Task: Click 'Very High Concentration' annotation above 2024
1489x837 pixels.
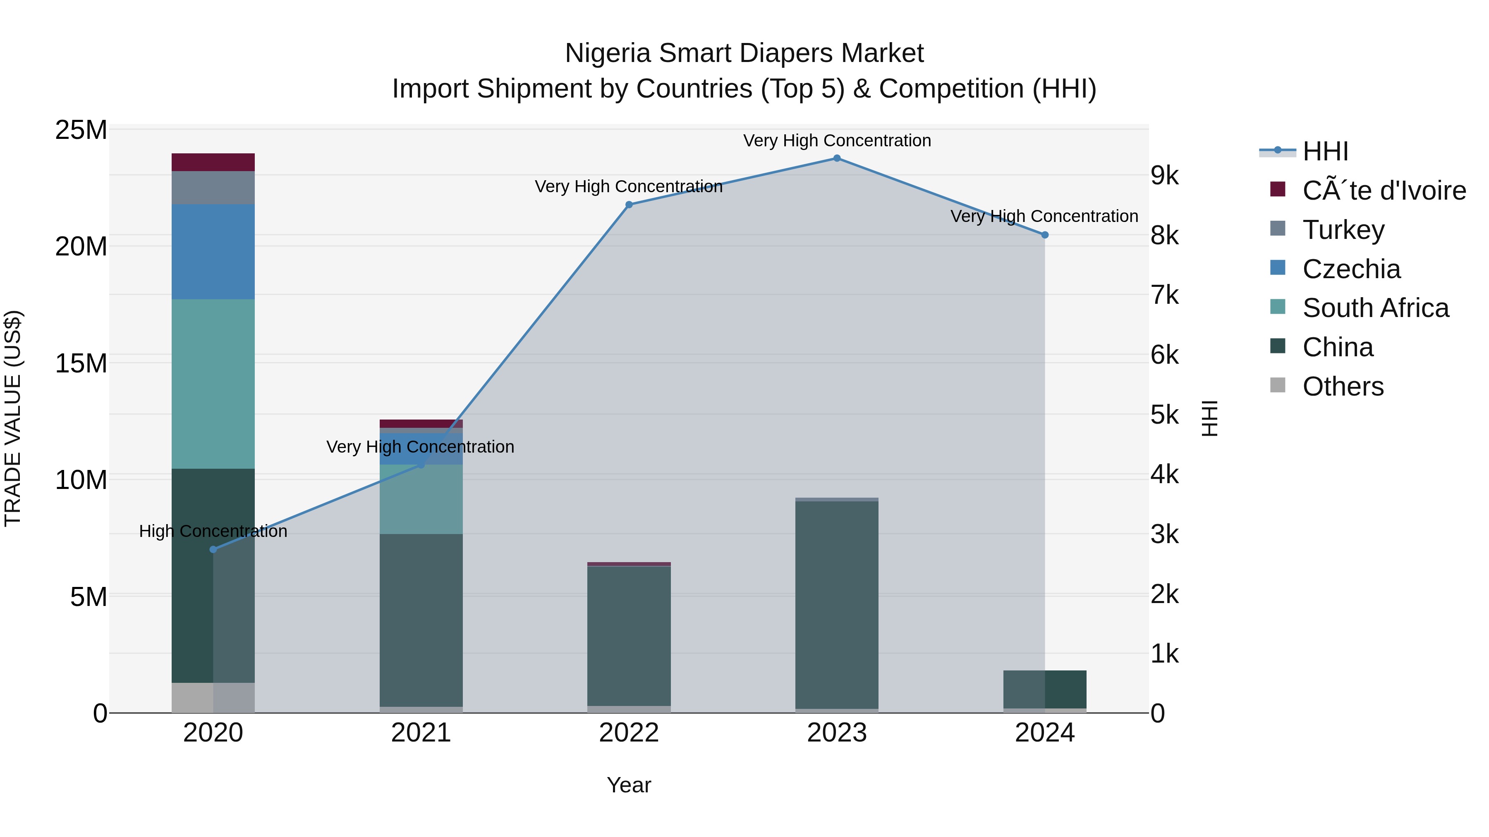Action: 1044,216
